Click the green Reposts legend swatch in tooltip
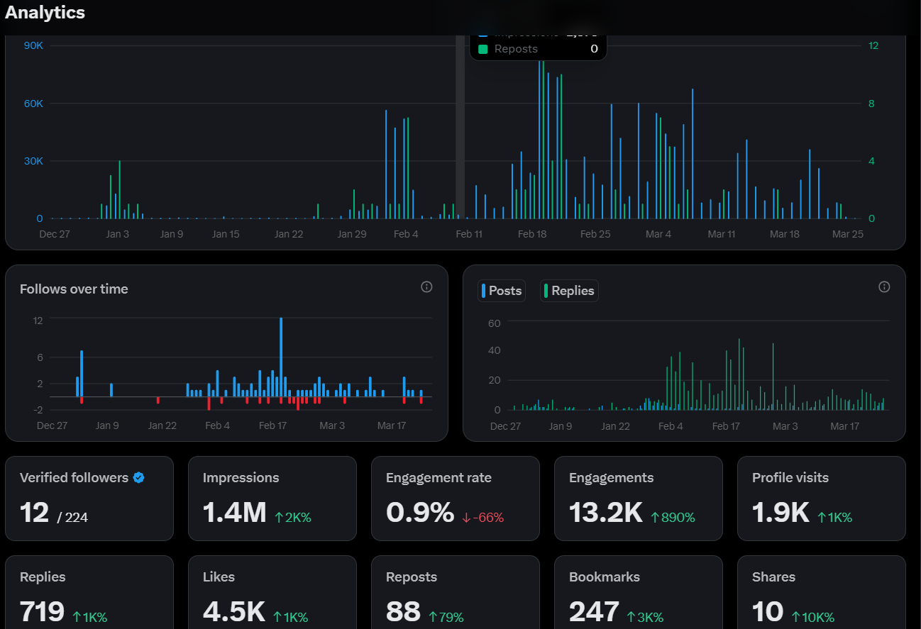The width and height of the screenshot is (921, 629). [483, 49]
